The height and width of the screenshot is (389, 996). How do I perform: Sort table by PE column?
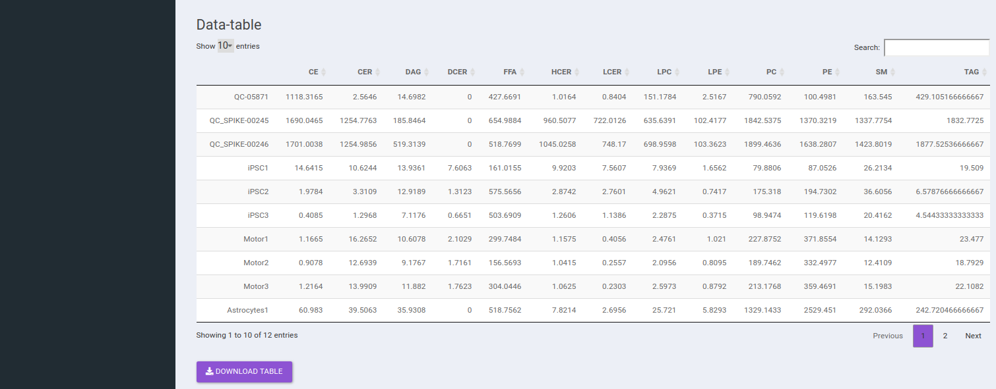pos(831,72)
